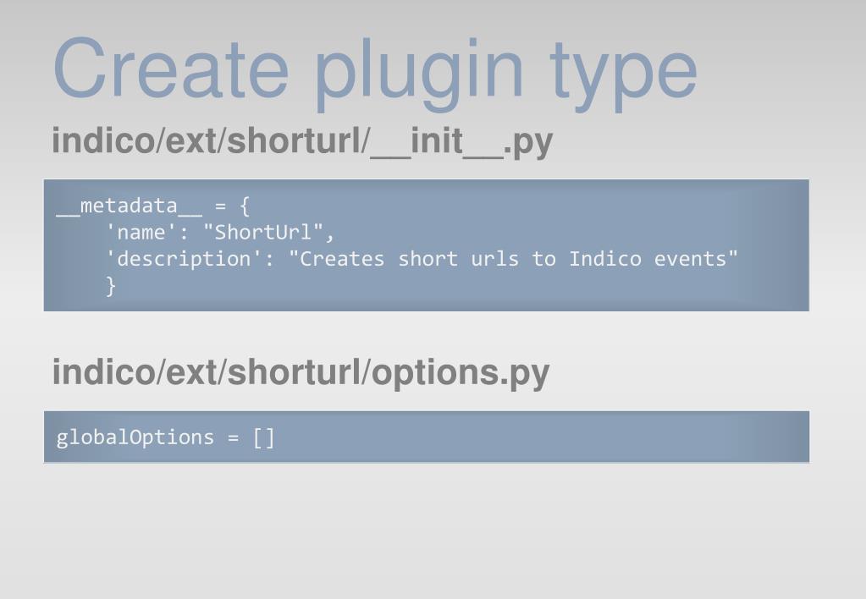Click the word "urls" in the description string
This screenshot has width=866, height=599.
pyautogui.click(x=495, y=259)
